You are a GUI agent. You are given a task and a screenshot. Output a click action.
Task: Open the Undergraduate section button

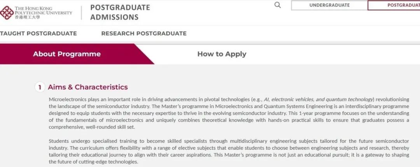coord(329,5)
